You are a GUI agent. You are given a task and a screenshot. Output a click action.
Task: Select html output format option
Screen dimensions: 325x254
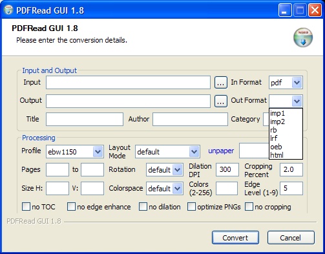point(286,155)
